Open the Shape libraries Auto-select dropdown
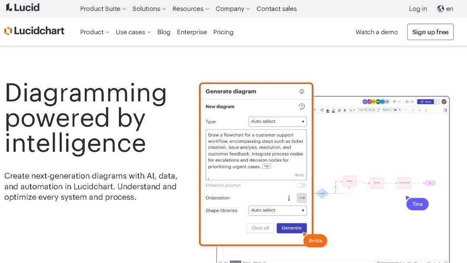467x263 pixels. [277, 210]
